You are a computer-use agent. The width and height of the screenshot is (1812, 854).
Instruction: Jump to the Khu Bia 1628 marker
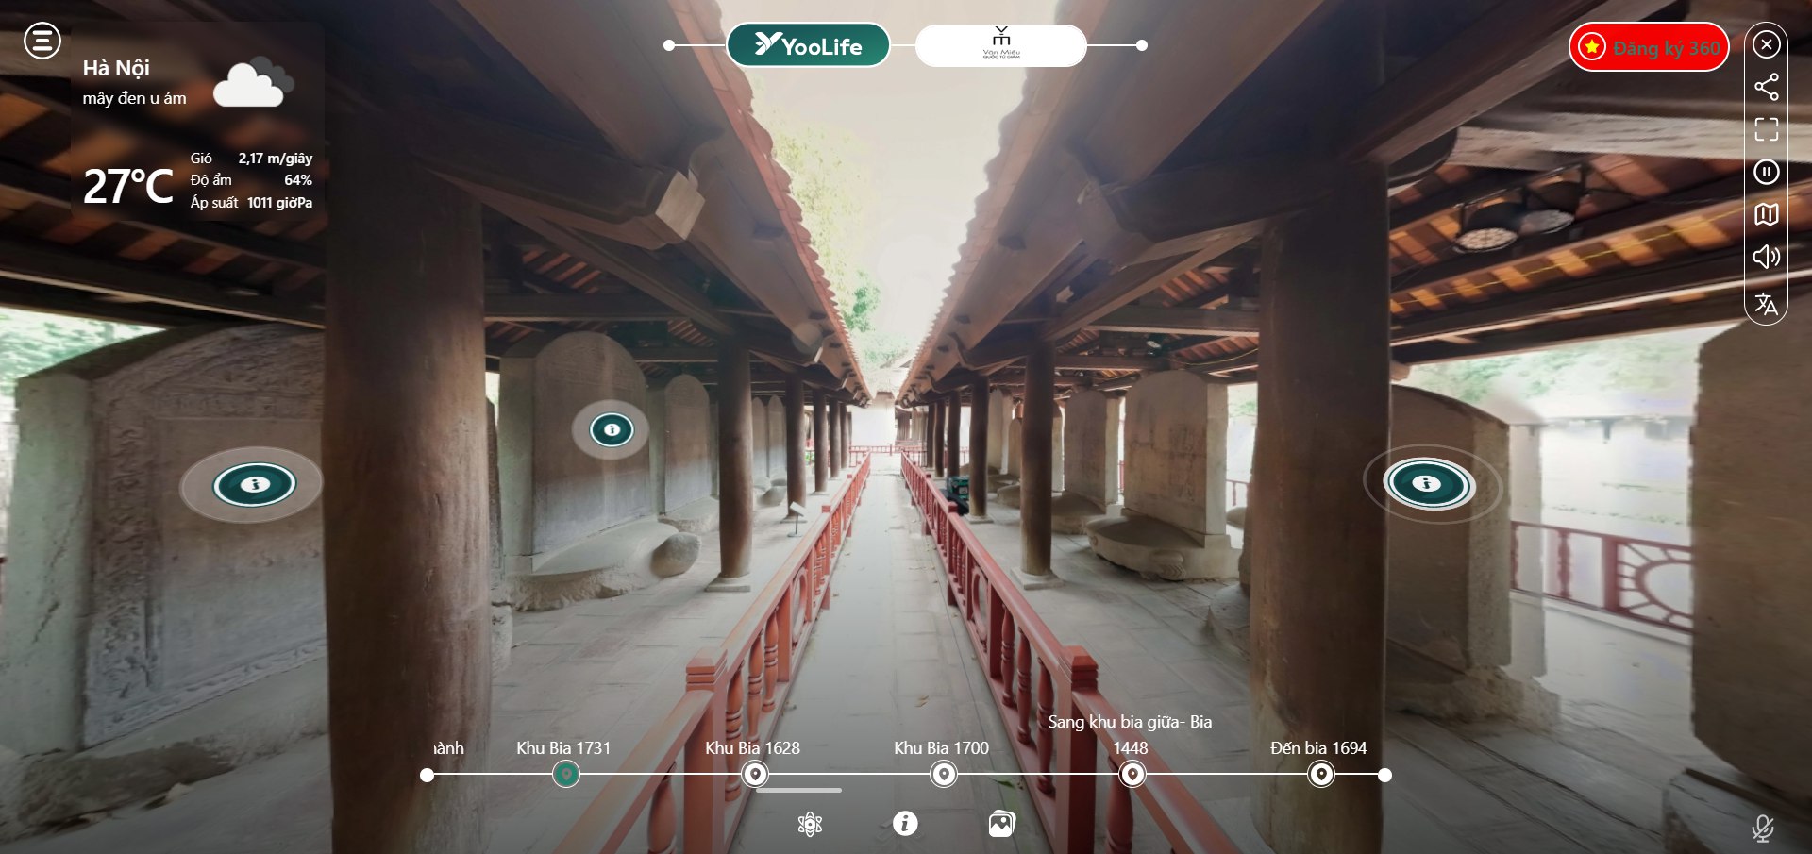tap(755, 775)
